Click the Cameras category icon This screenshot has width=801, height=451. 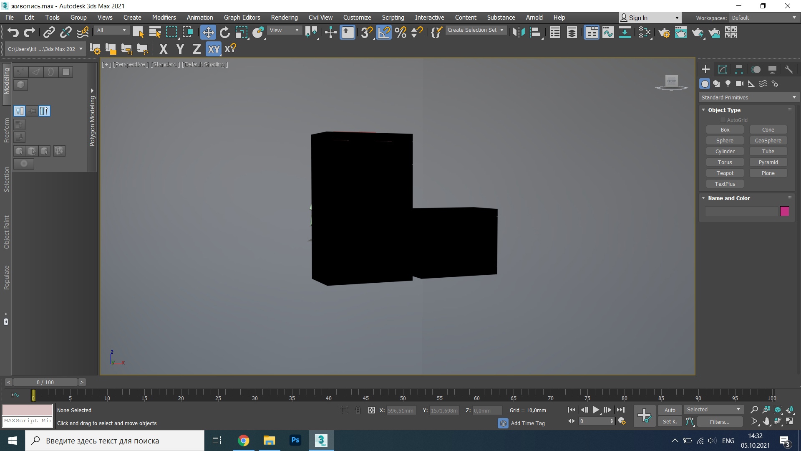(740, 84)
